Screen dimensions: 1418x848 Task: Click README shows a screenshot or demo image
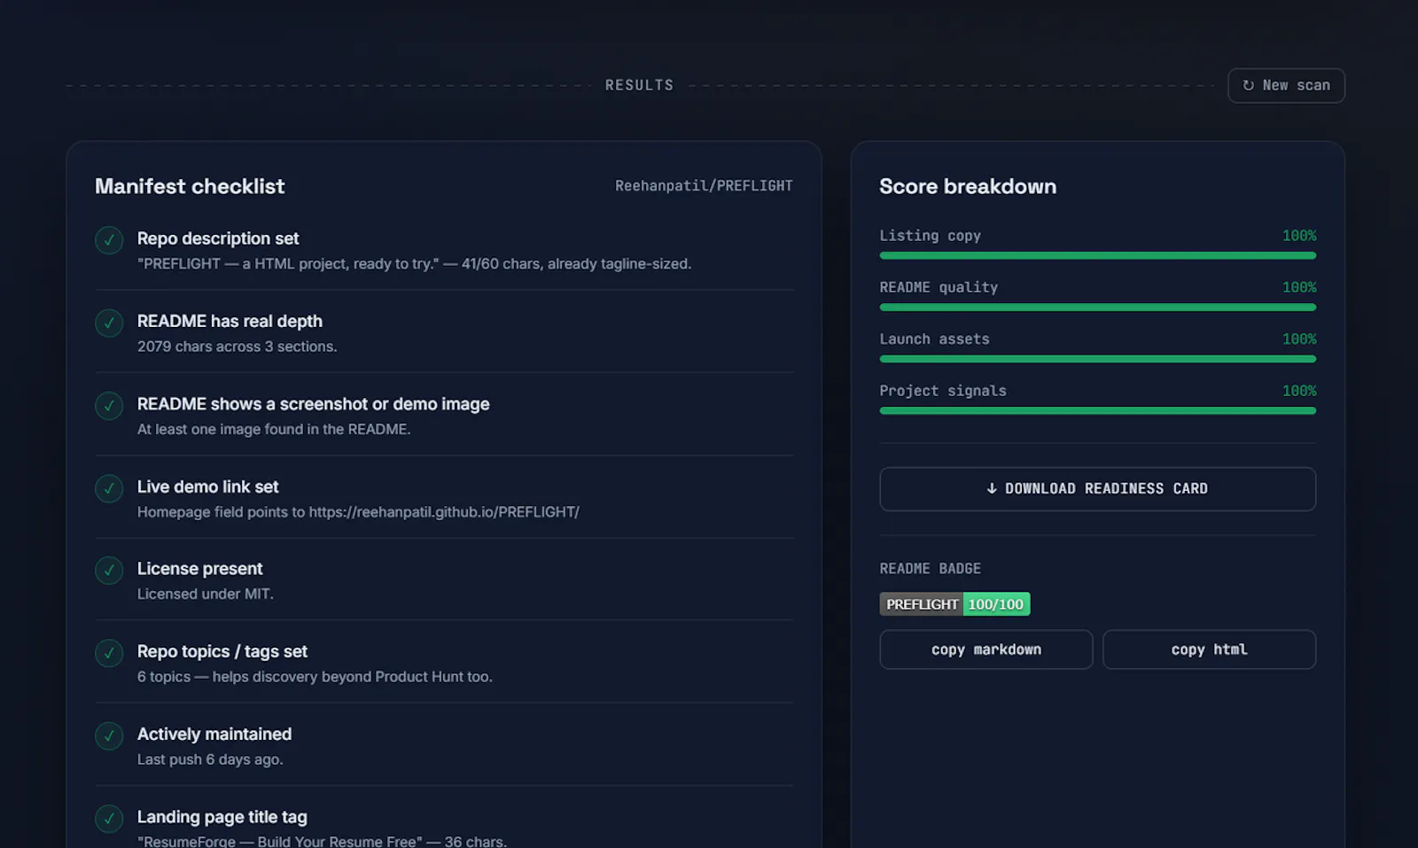pos(313,404)
